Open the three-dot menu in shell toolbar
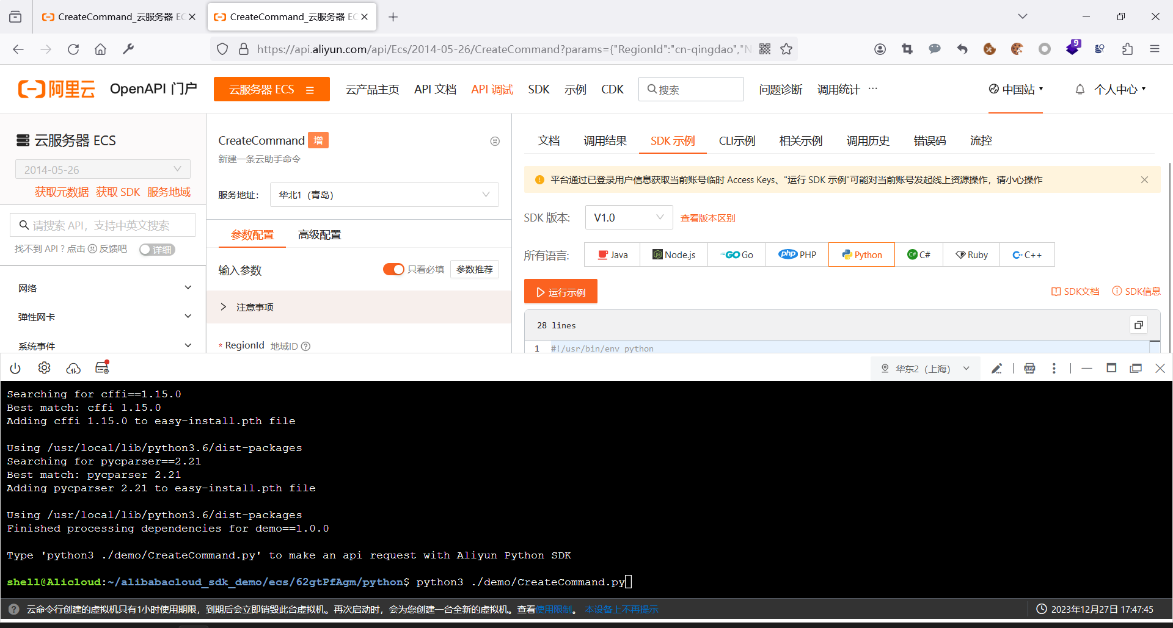Viewport: 1173px width, 628px height. [x=1054, y=368]
